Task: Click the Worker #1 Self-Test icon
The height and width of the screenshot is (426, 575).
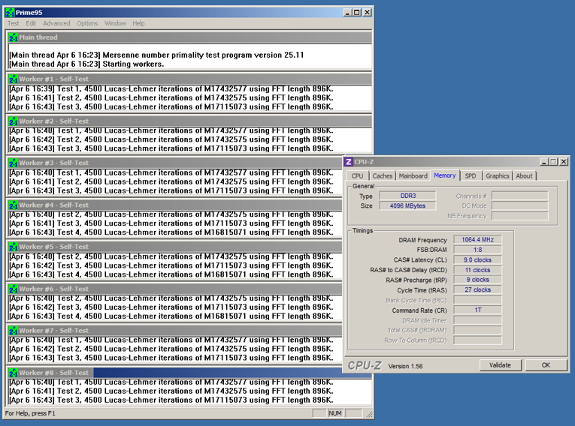Action: point(13,79)
